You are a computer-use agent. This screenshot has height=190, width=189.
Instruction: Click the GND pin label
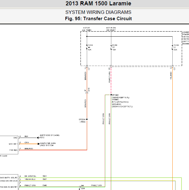[15, 138]
